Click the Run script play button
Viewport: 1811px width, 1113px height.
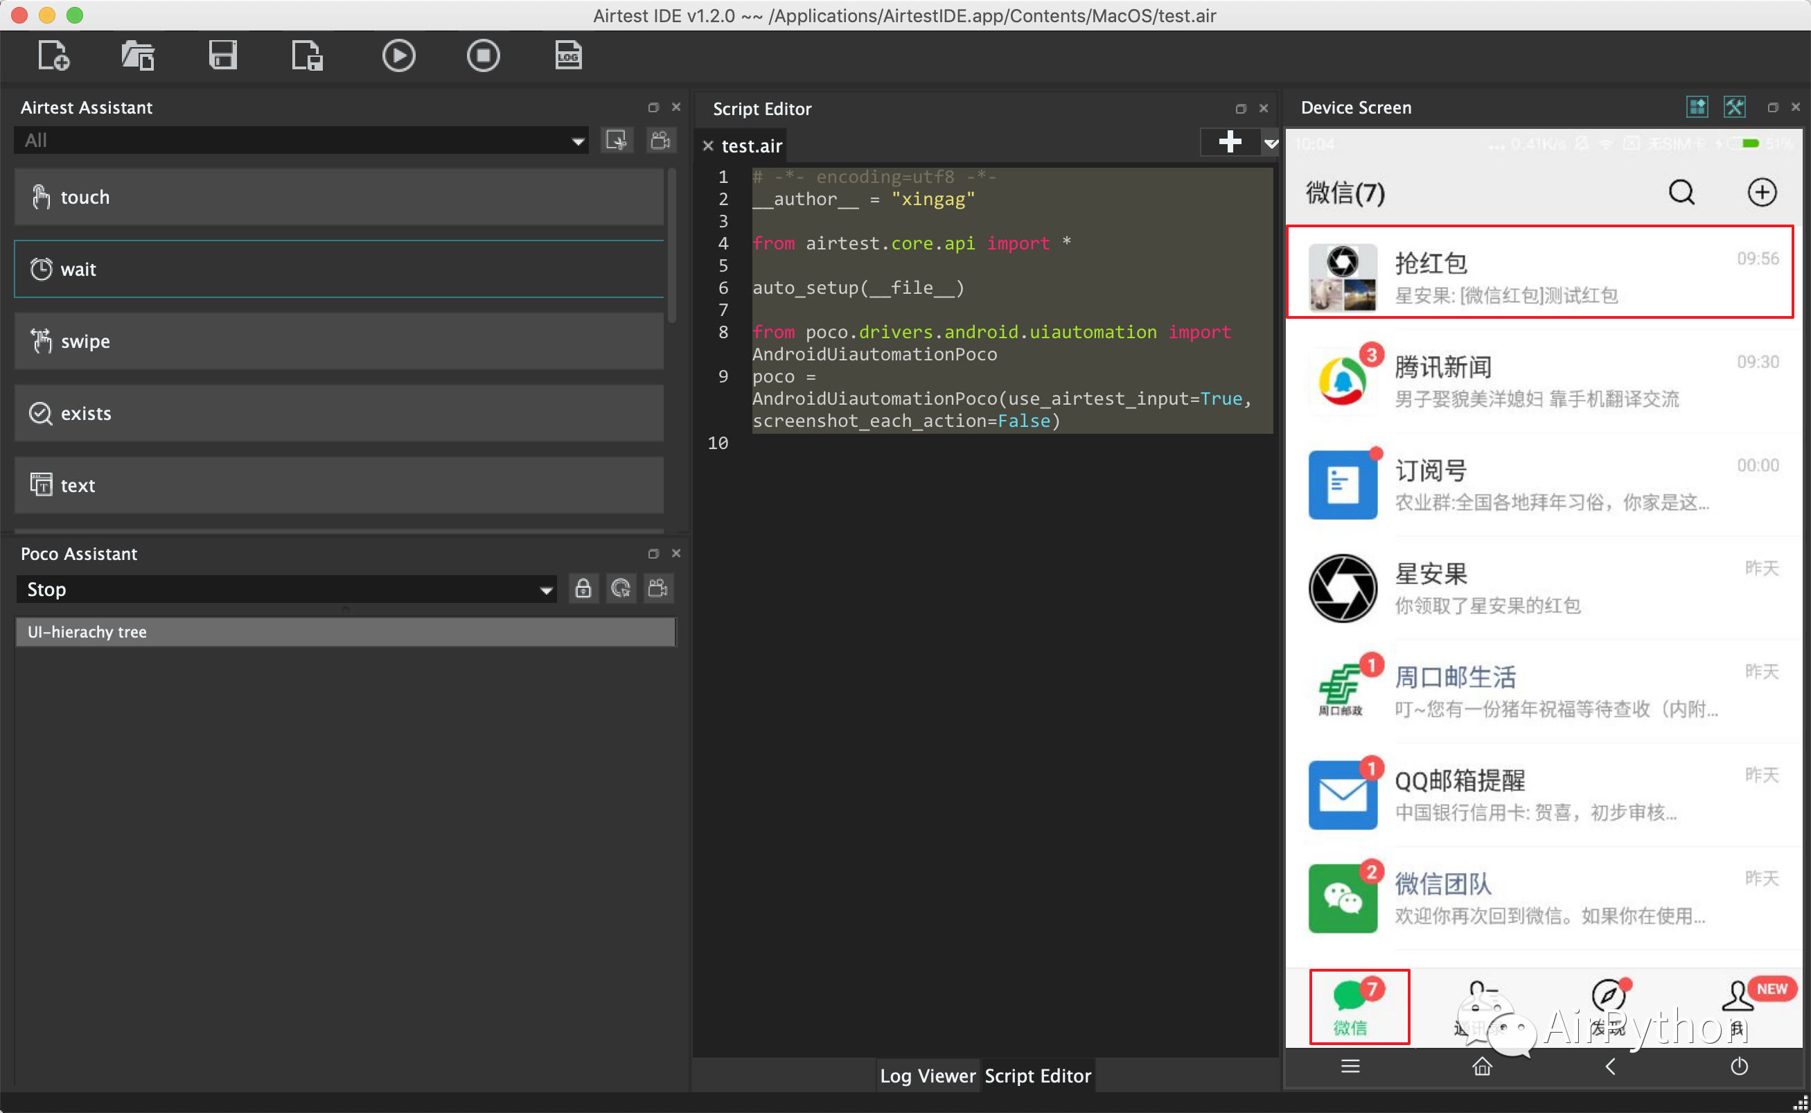pos(398,56)
